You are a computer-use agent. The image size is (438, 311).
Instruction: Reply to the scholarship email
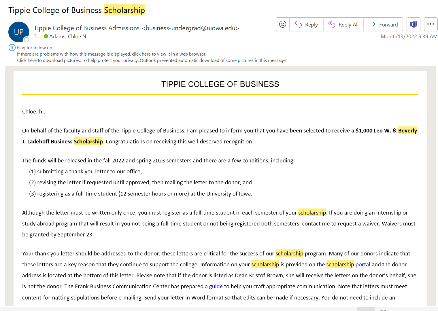coord(306,24)
